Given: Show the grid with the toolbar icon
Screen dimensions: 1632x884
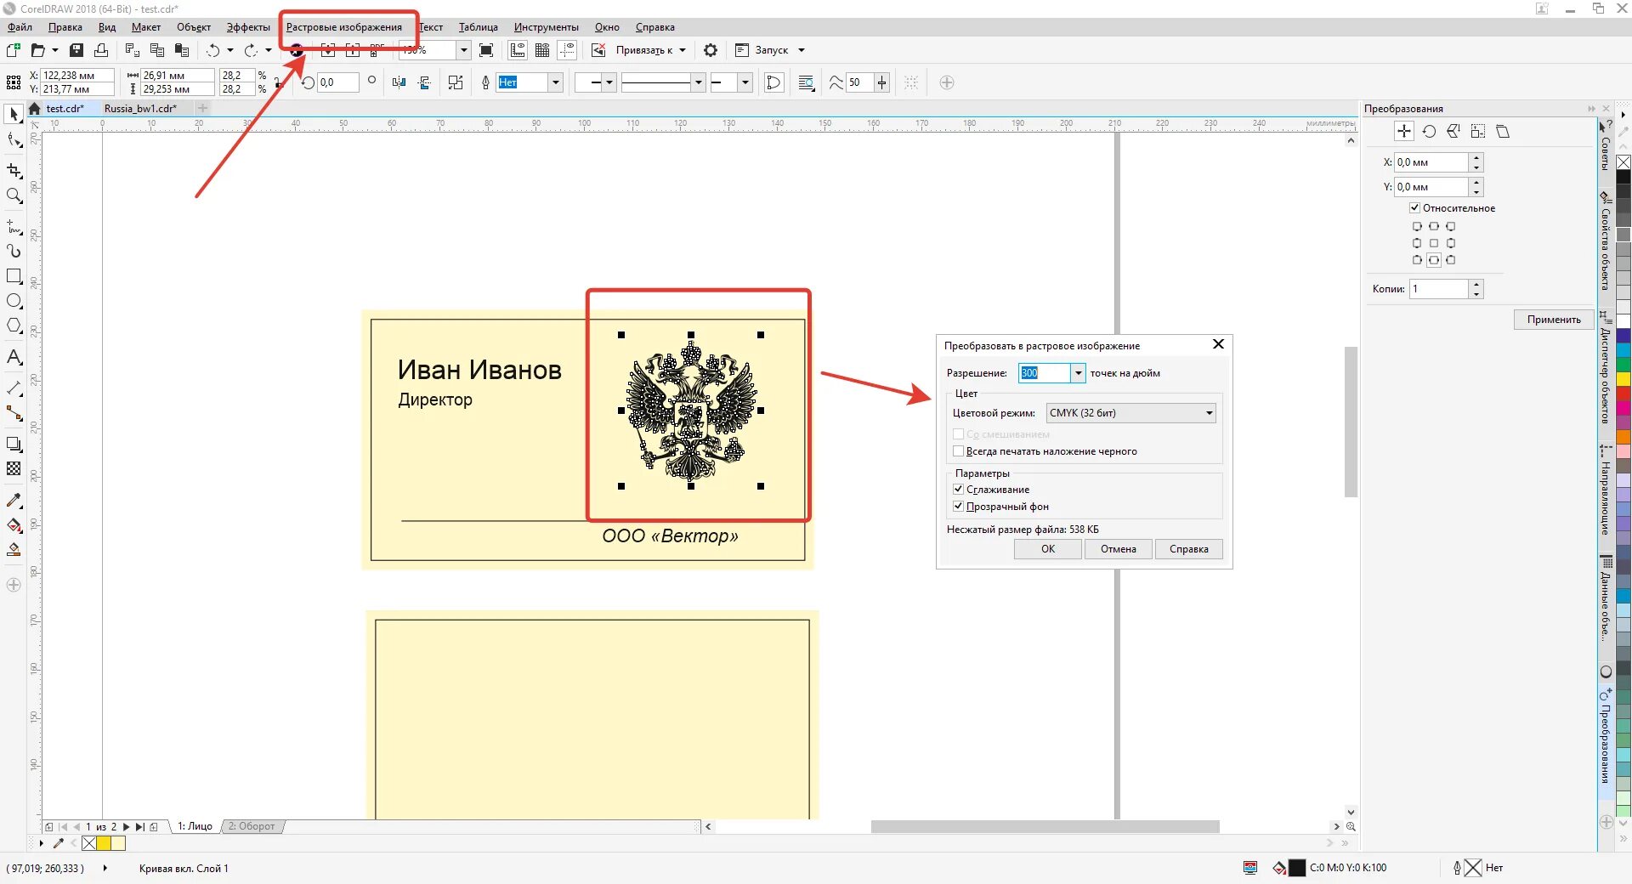Looking at the screenshot, I should point(542,50).
